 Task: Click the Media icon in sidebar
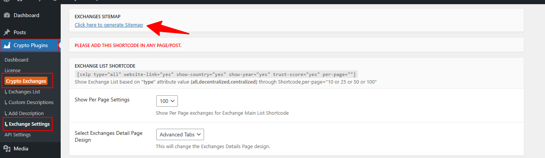(7, 149)
